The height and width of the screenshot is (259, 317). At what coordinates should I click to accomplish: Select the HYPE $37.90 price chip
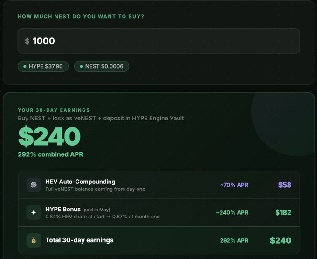43,67
